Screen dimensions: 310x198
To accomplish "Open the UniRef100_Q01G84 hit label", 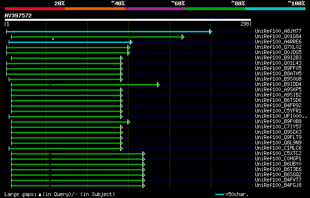I will pos(278,36).
